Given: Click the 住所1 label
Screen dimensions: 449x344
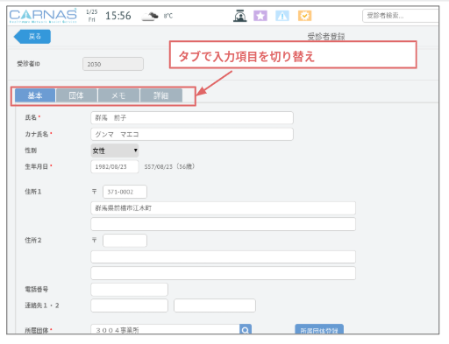Looking at the screenshot, I should tap(33, 192).
